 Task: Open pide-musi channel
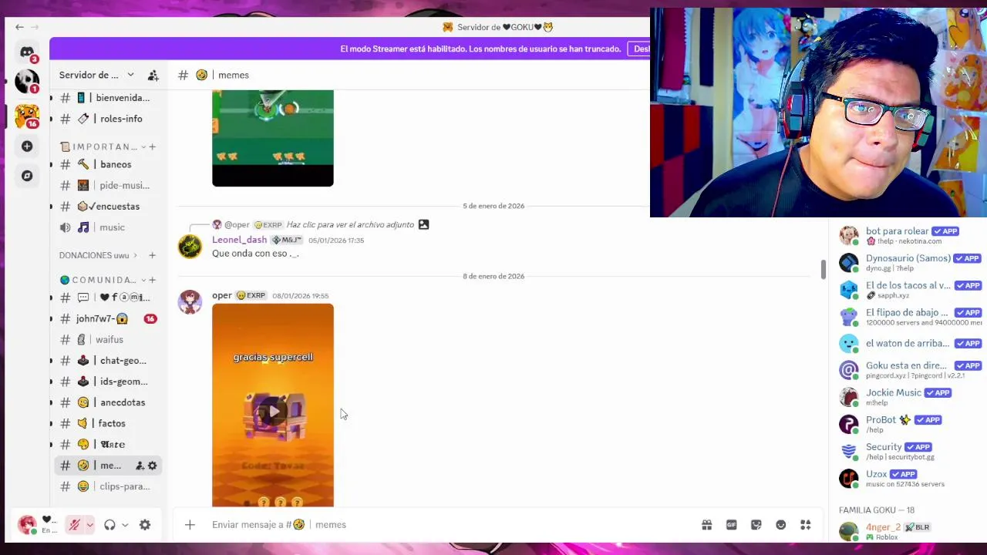tap(108, 185)
